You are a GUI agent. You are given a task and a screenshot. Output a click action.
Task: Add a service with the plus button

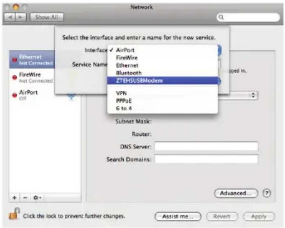pyautogui.click(x=15, y=198)
